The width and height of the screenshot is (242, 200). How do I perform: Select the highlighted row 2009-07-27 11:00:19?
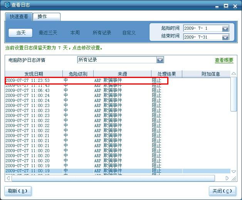click(x=118, y=171)
